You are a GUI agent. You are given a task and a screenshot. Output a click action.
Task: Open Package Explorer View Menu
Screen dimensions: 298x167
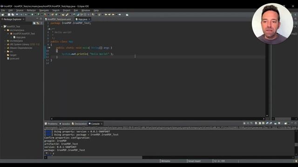pyautogui.click(x=41, y=23)
